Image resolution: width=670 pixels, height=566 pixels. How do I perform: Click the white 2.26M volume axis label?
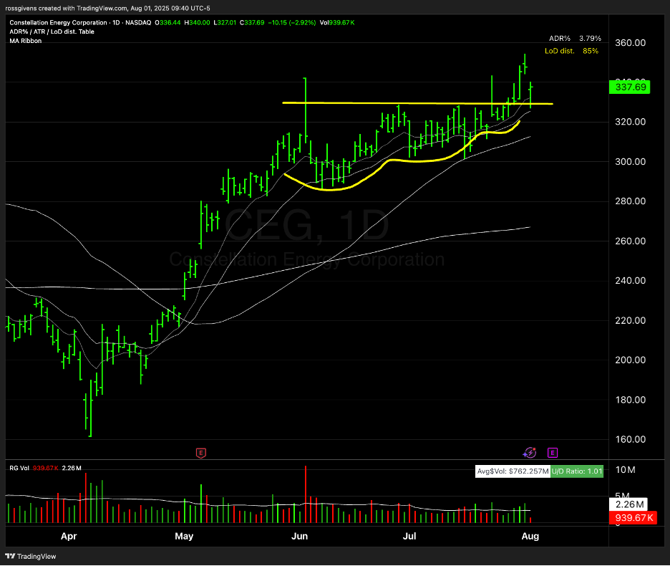[630, 504]
